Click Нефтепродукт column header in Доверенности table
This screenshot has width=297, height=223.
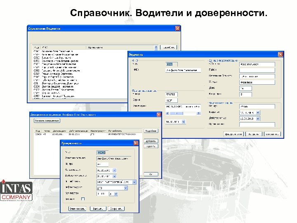[x=98, y=131]
